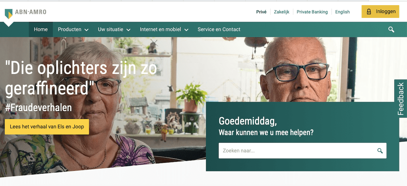Click the ABN·AMRO wordmark text
Image resolution: width=407 pixels, height=186 pixels.
(31, 12)
